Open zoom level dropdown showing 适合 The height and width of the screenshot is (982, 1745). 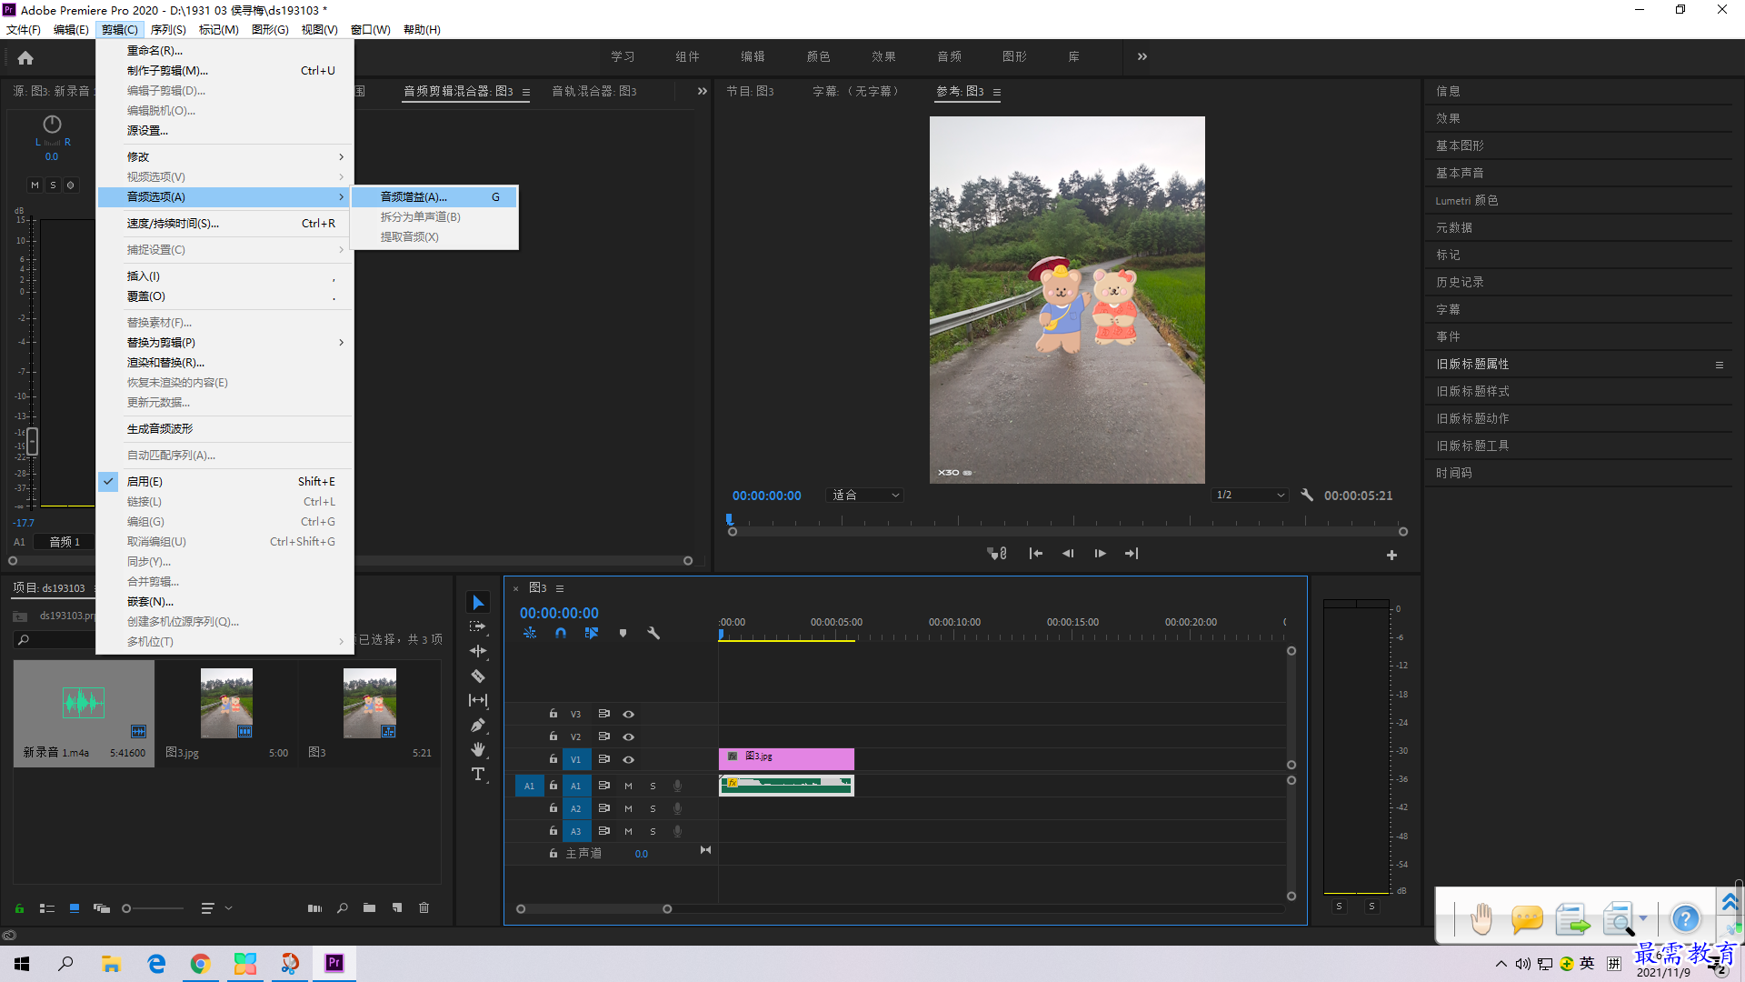point(864,495)
